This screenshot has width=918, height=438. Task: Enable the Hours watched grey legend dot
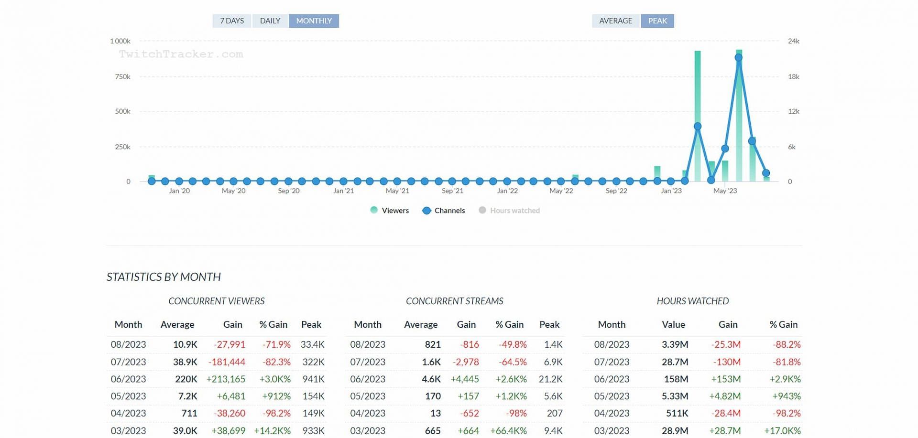(482, 210)
